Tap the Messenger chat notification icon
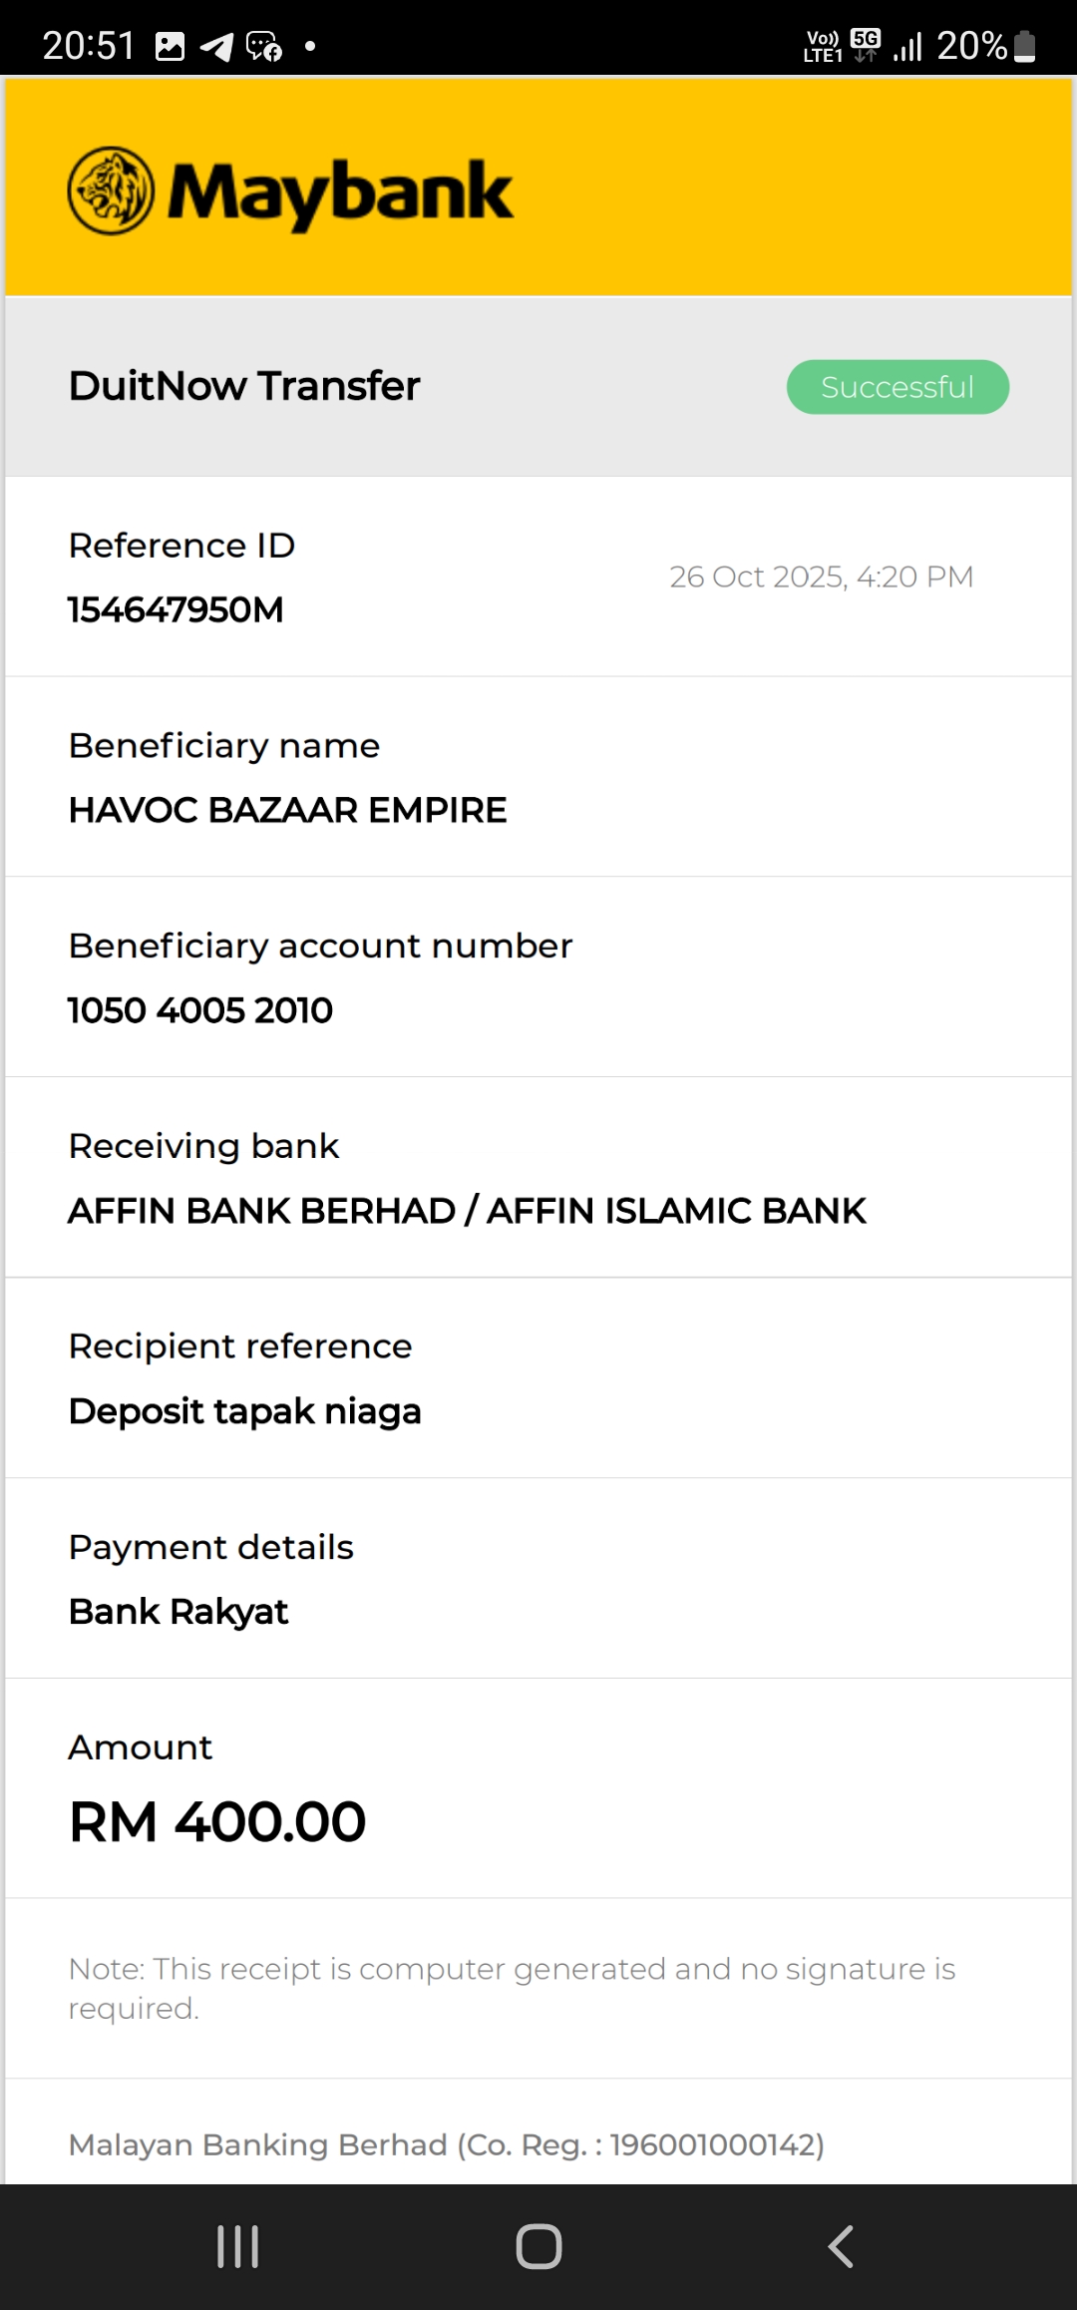Viewport: 1077px width, 2310px height. pos(264,46)
